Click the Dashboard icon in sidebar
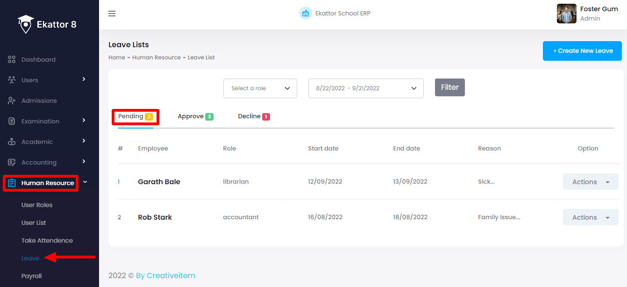 tap(12, 59)
